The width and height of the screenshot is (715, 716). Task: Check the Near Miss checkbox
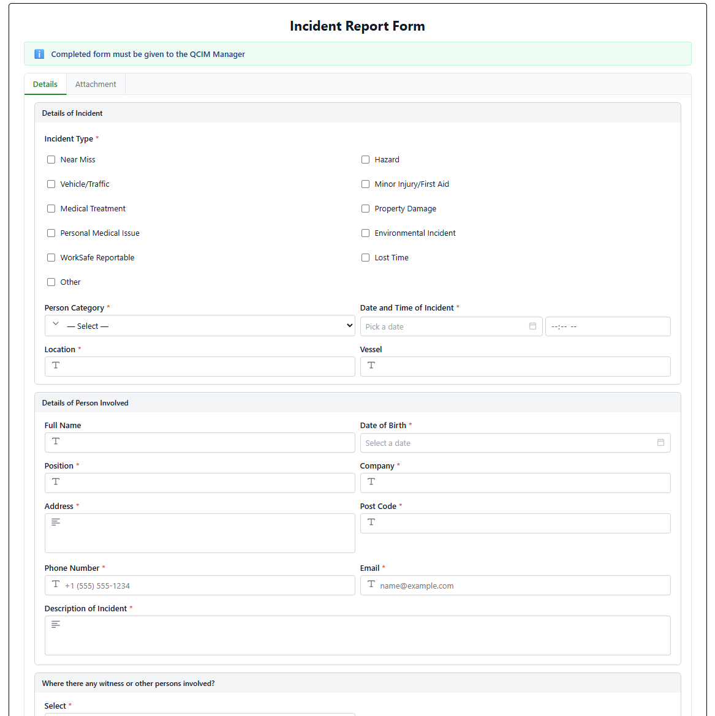coord(51,159)
